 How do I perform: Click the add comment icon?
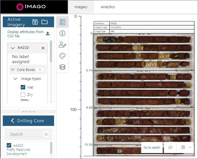[170, 148]
